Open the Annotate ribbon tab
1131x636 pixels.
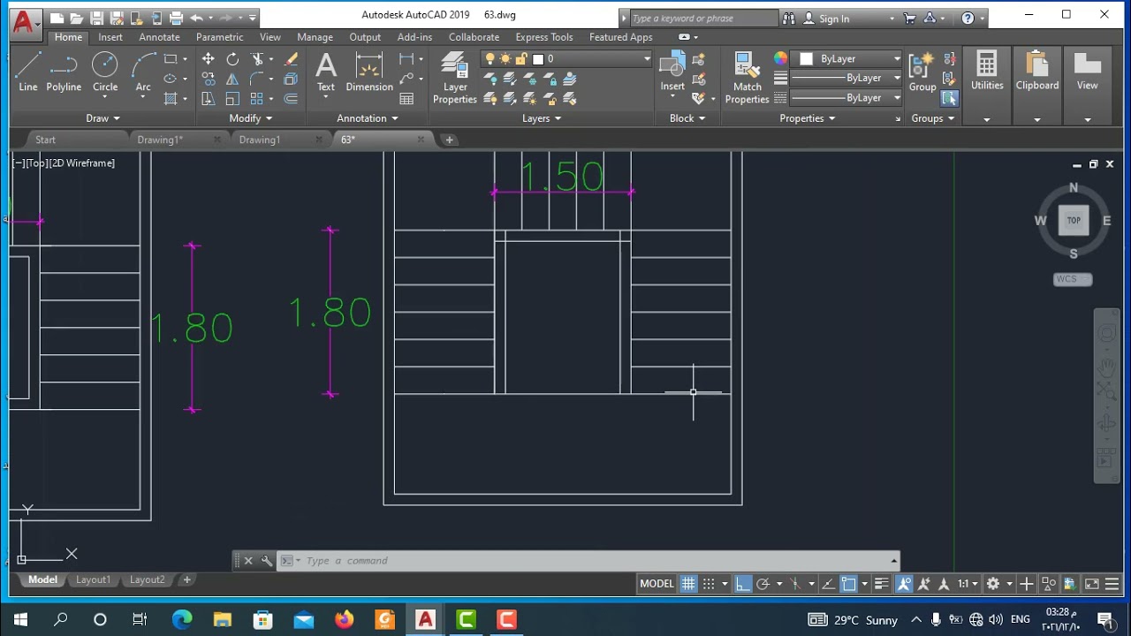159,37
